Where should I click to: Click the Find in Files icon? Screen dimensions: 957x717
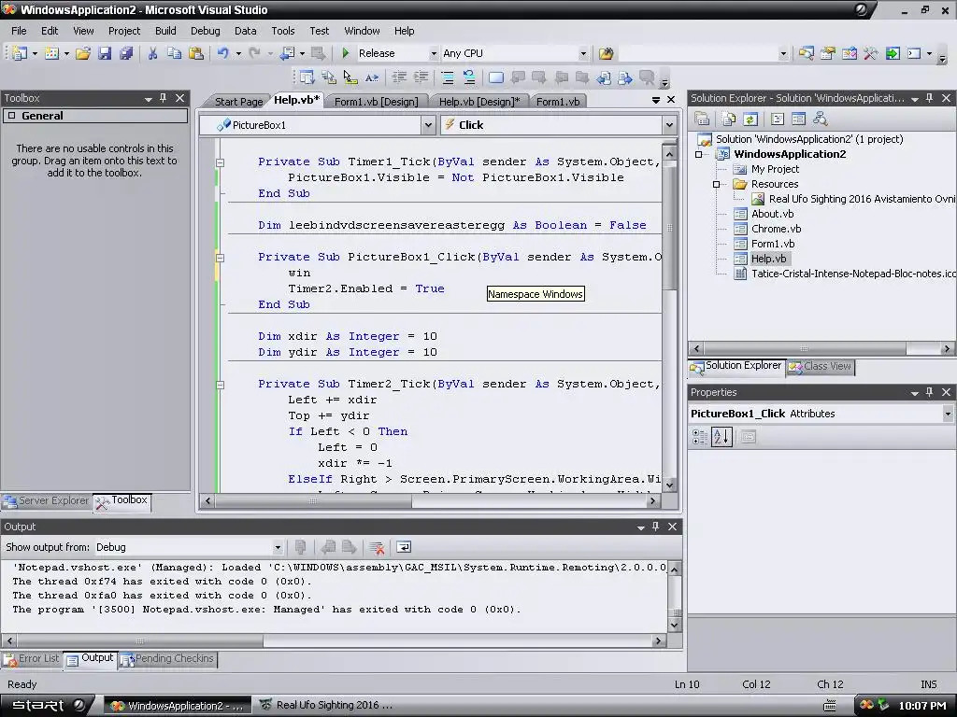point(606,53)
